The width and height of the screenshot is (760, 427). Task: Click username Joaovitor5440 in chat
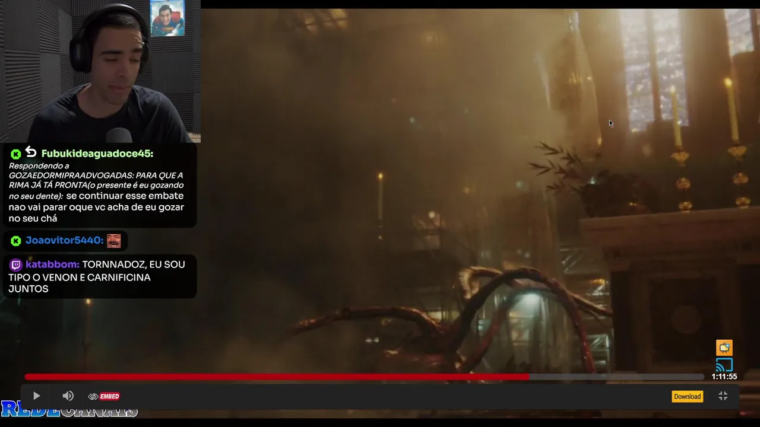click(64, 240)
